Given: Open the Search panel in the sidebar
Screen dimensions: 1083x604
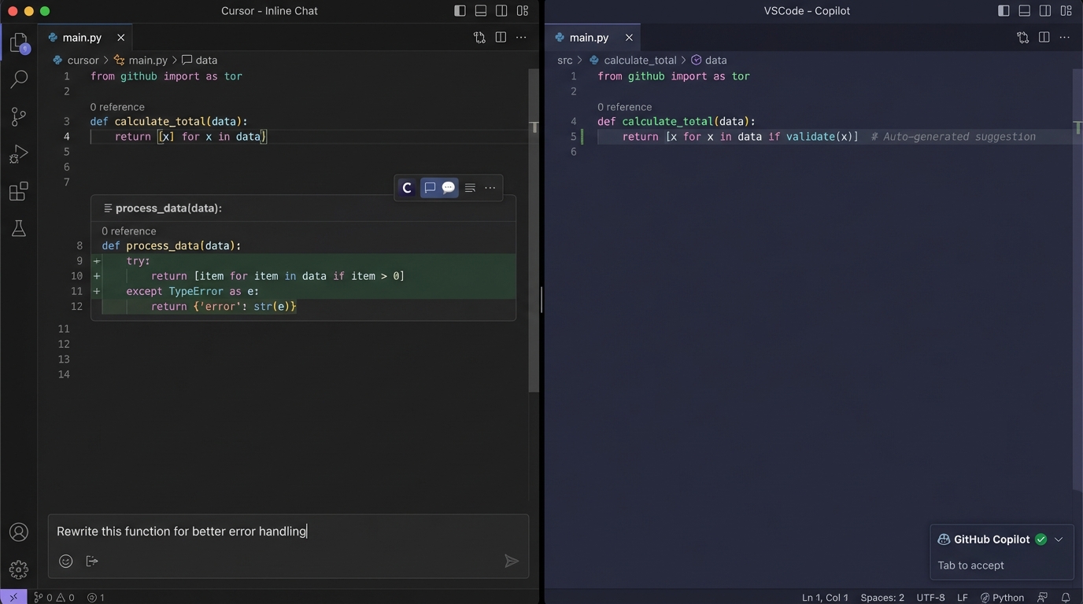Looking at the screenshot, I should 18,79.
